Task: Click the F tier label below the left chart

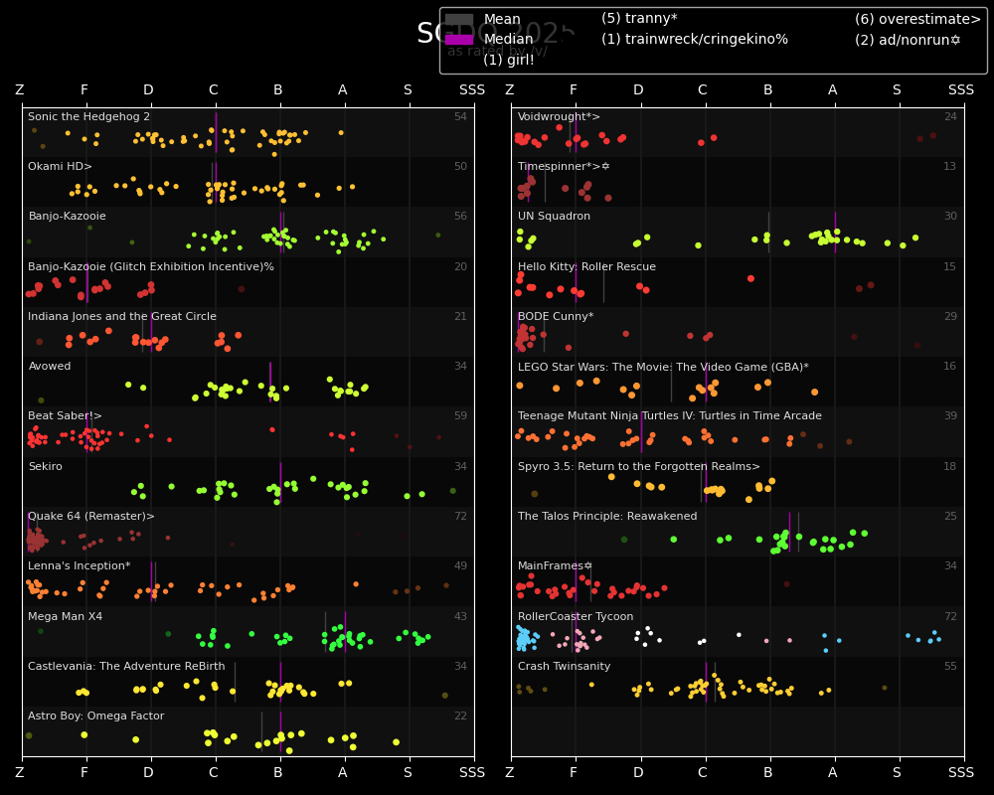Action: [84, 773]
